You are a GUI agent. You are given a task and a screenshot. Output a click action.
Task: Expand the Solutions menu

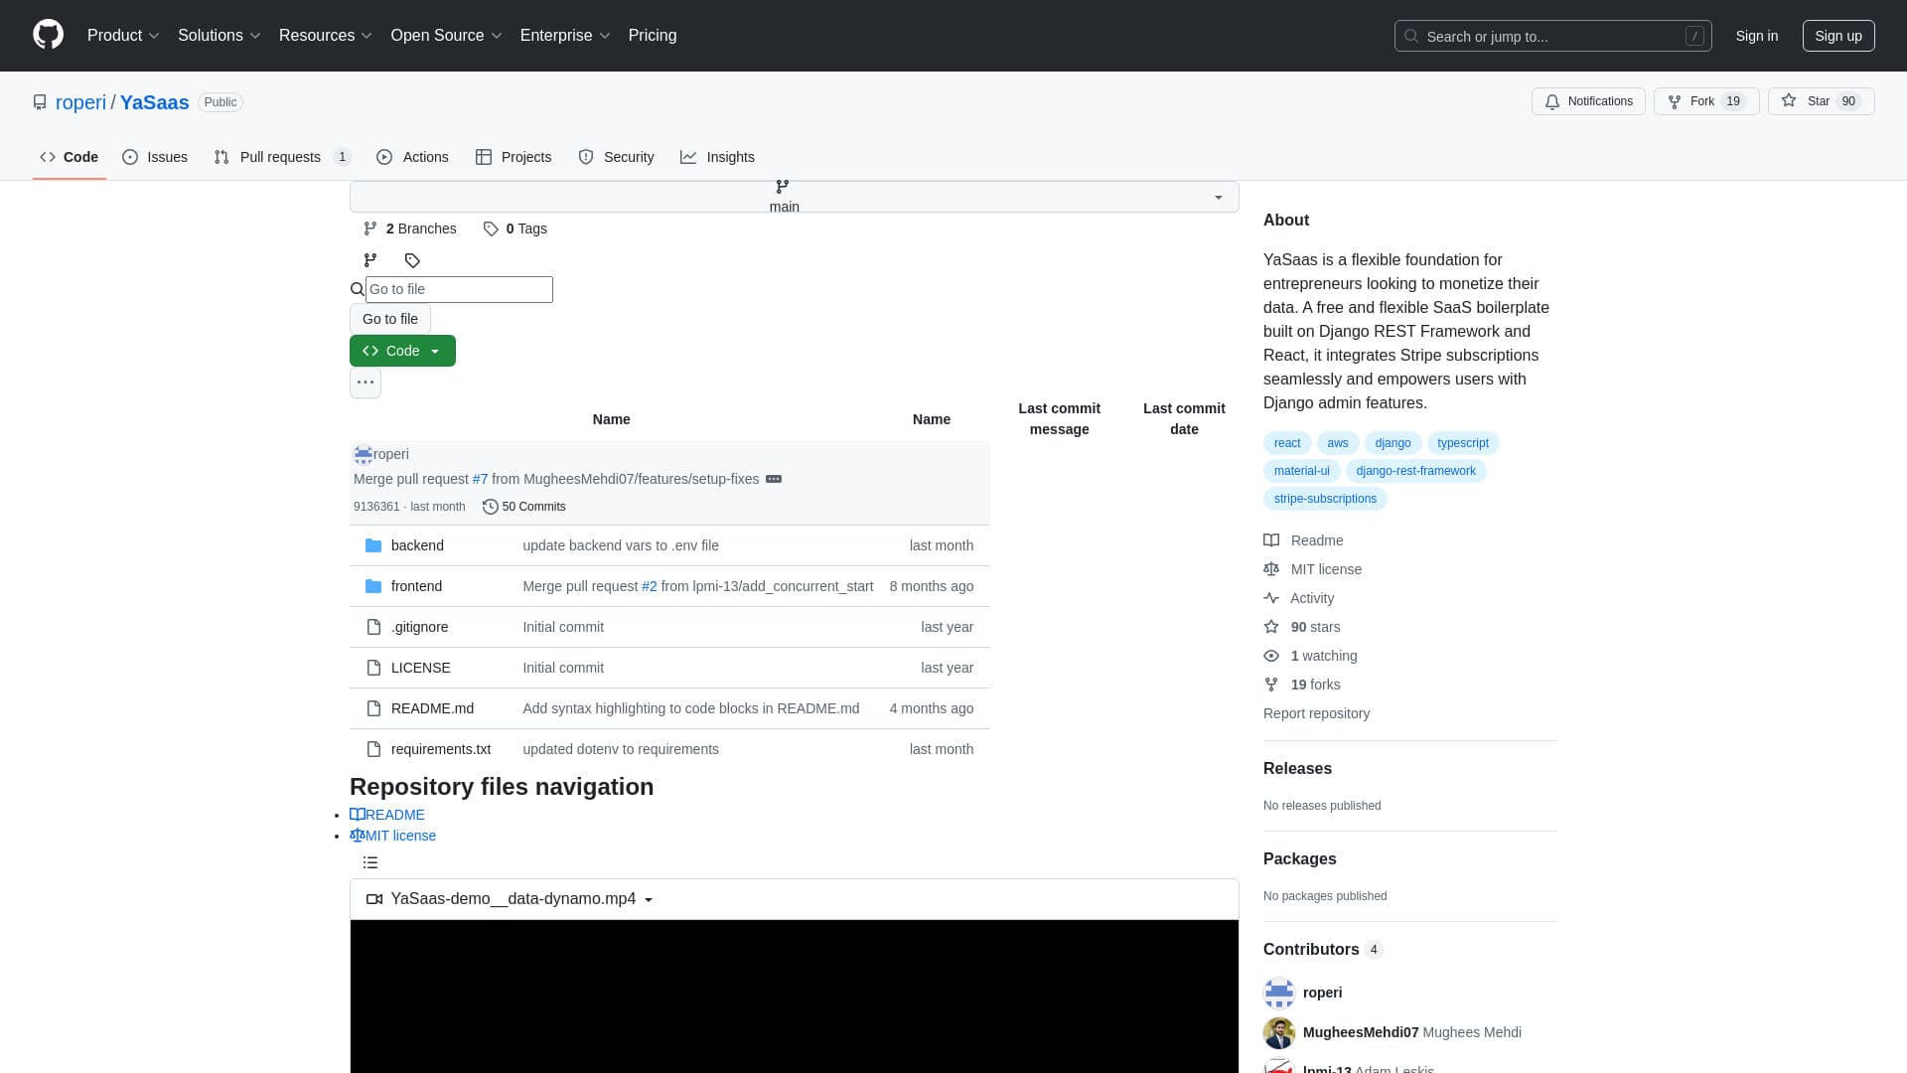pos(219,35)
